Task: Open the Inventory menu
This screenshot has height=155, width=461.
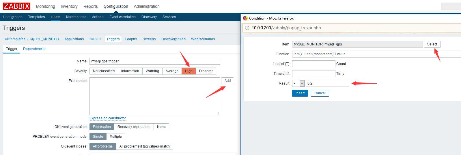Action: [69, 6]
